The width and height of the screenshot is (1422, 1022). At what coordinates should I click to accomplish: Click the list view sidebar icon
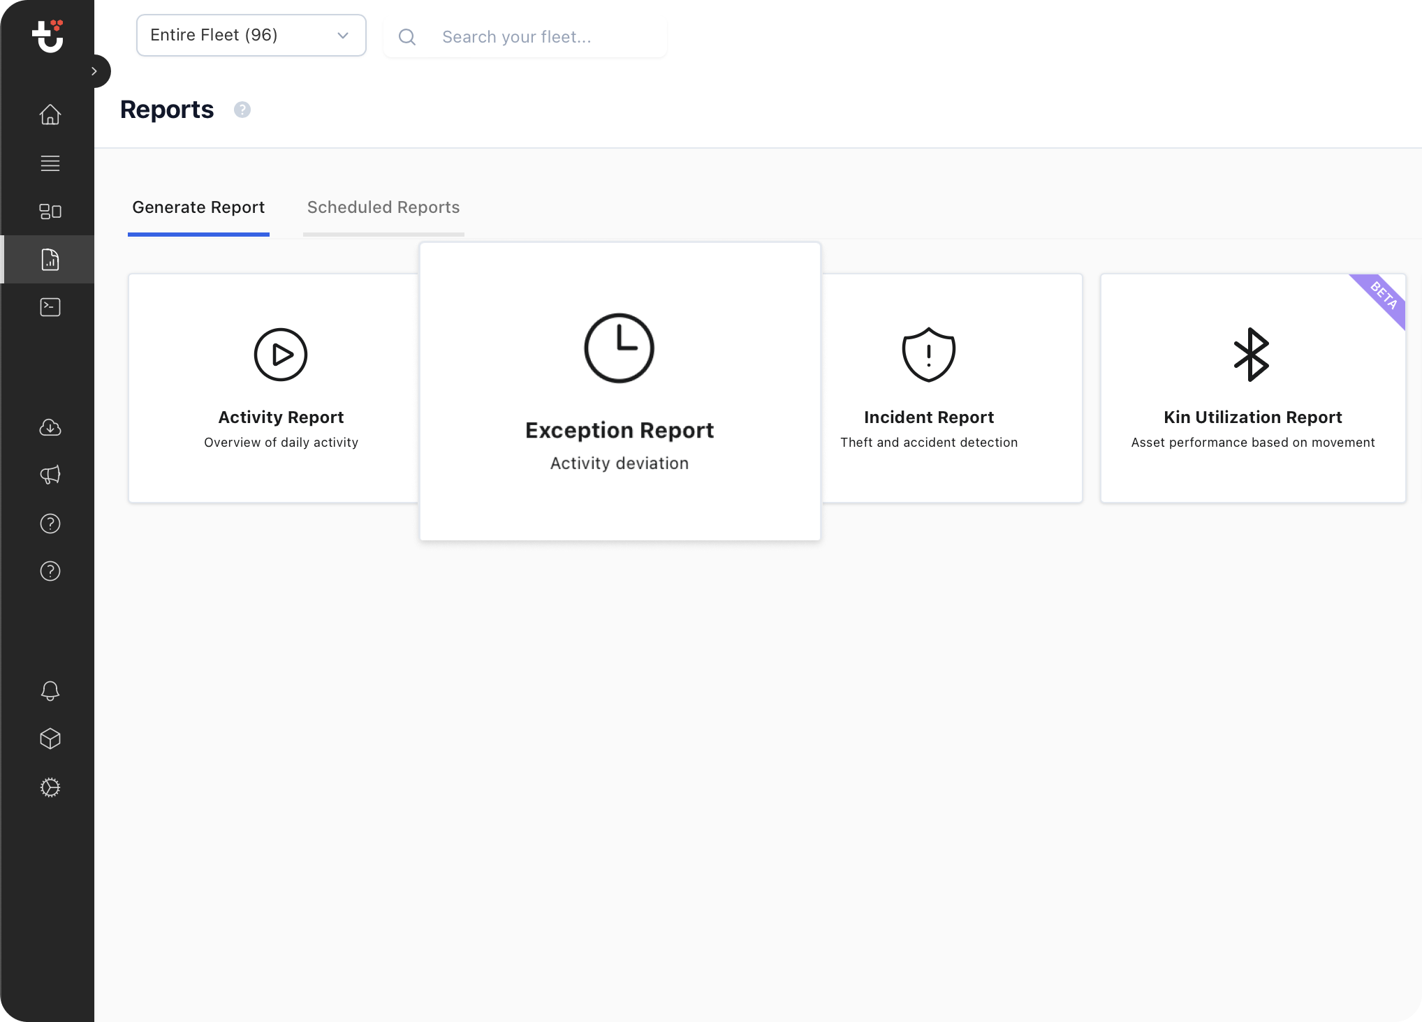pyautogui.click(x=50, y=163)
